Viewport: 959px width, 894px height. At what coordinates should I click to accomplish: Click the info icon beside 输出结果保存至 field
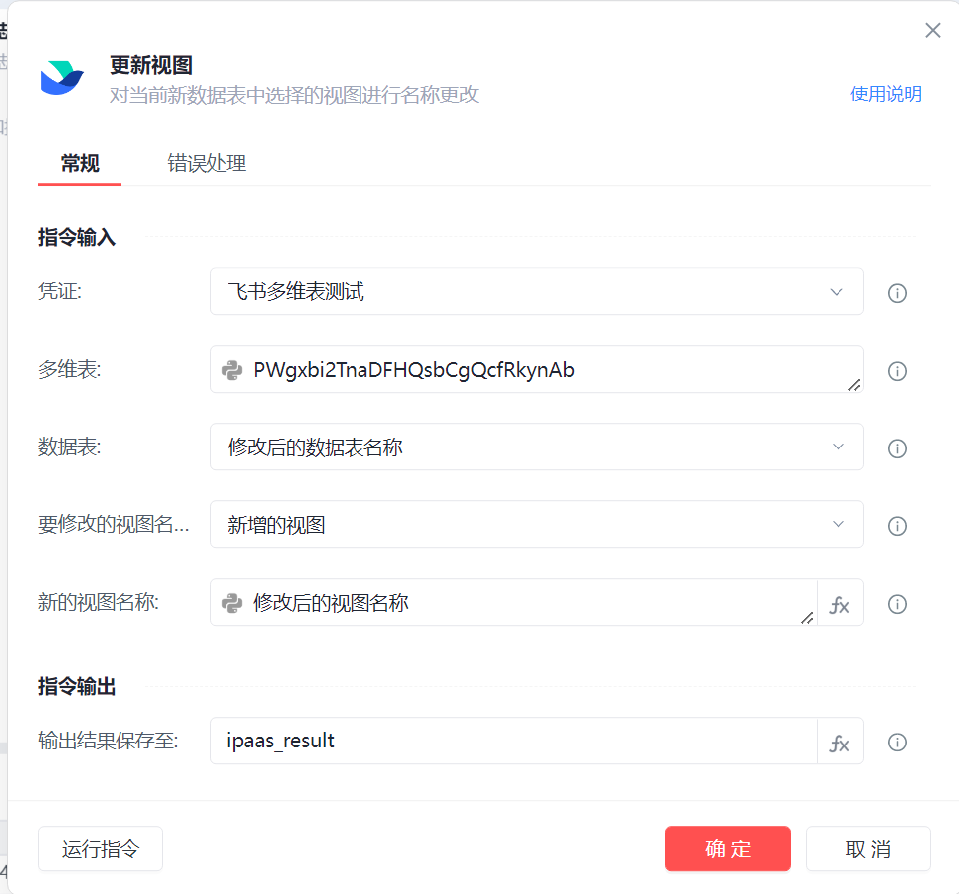(x=897, y=743)
